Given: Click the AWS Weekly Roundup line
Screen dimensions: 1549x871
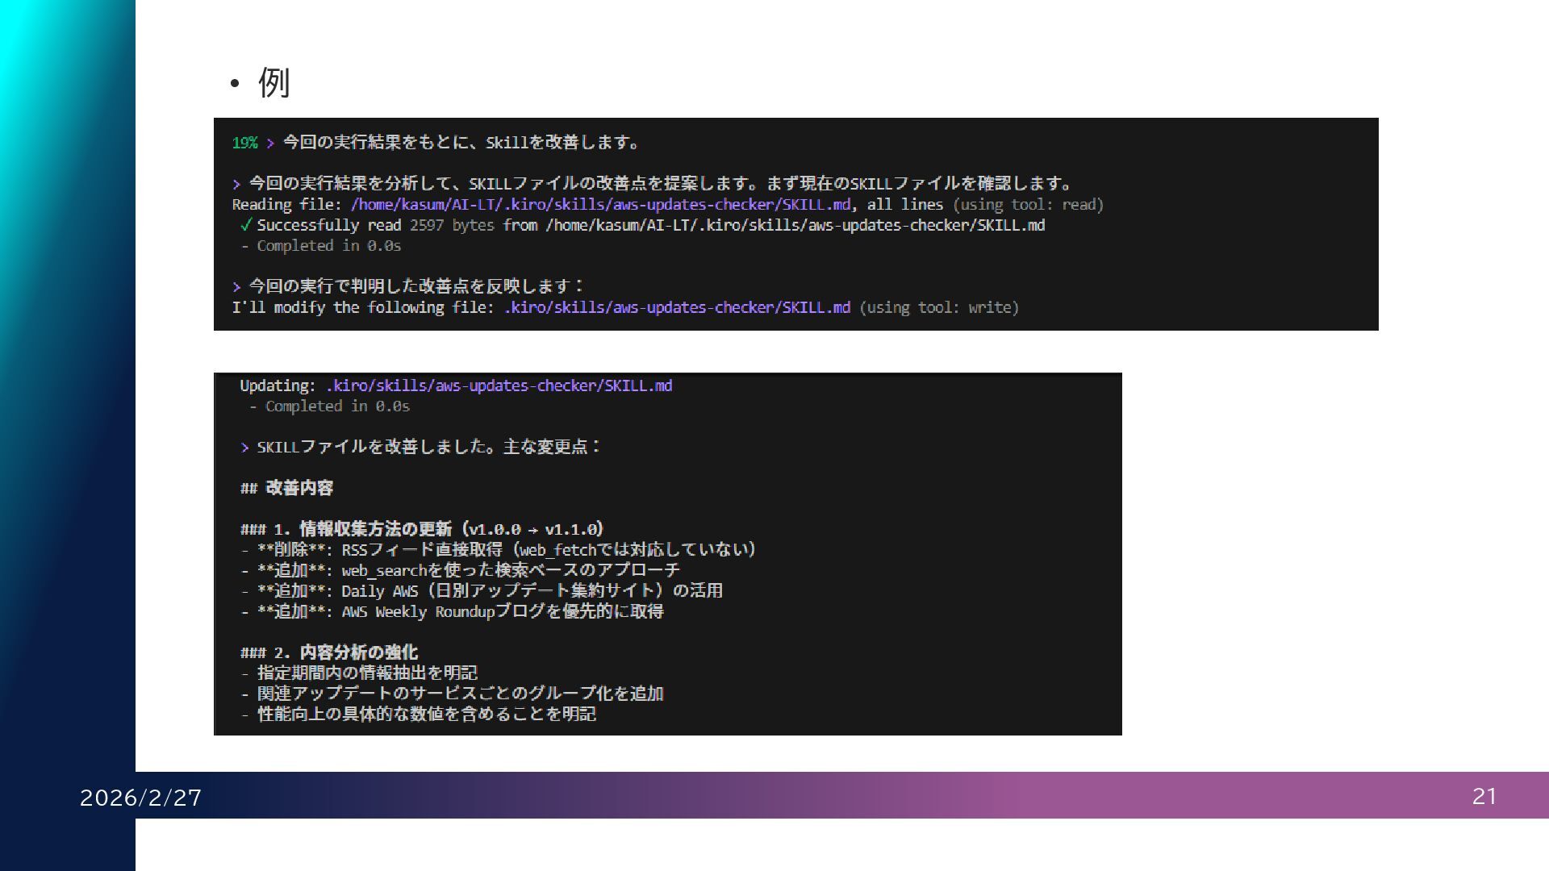Looking at the screenshot, I should pyautogui.click(x=452, y=611).
